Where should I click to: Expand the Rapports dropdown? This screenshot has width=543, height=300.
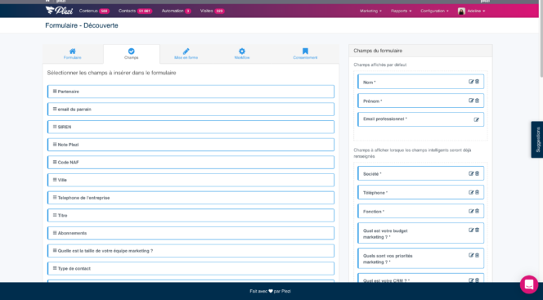click(401, 11)
